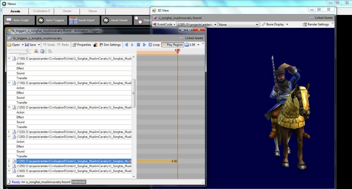Open the EventCode dropdown in 3D View

point(164,24)
